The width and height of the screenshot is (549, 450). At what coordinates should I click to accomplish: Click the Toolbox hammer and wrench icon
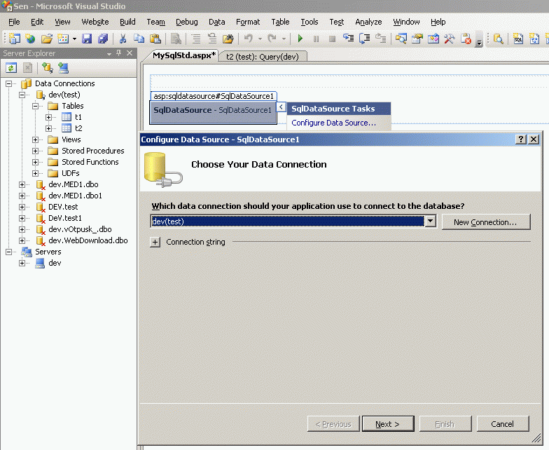[x=450, y=39]
